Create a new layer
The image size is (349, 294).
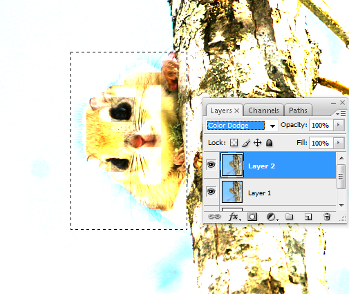pos(308,217)
